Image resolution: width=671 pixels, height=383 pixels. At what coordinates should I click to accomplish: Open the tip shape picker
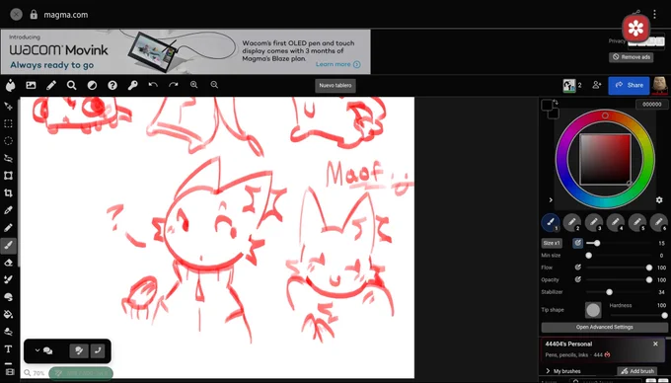coord(593,310)
